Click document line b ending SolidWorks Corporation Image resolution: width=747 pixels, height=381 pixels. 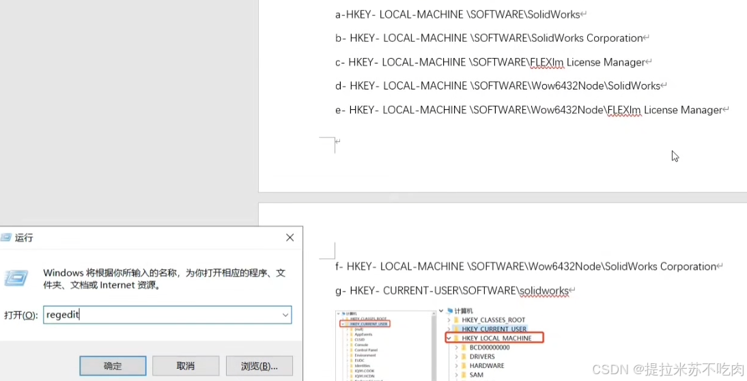[x=490, y=38]
